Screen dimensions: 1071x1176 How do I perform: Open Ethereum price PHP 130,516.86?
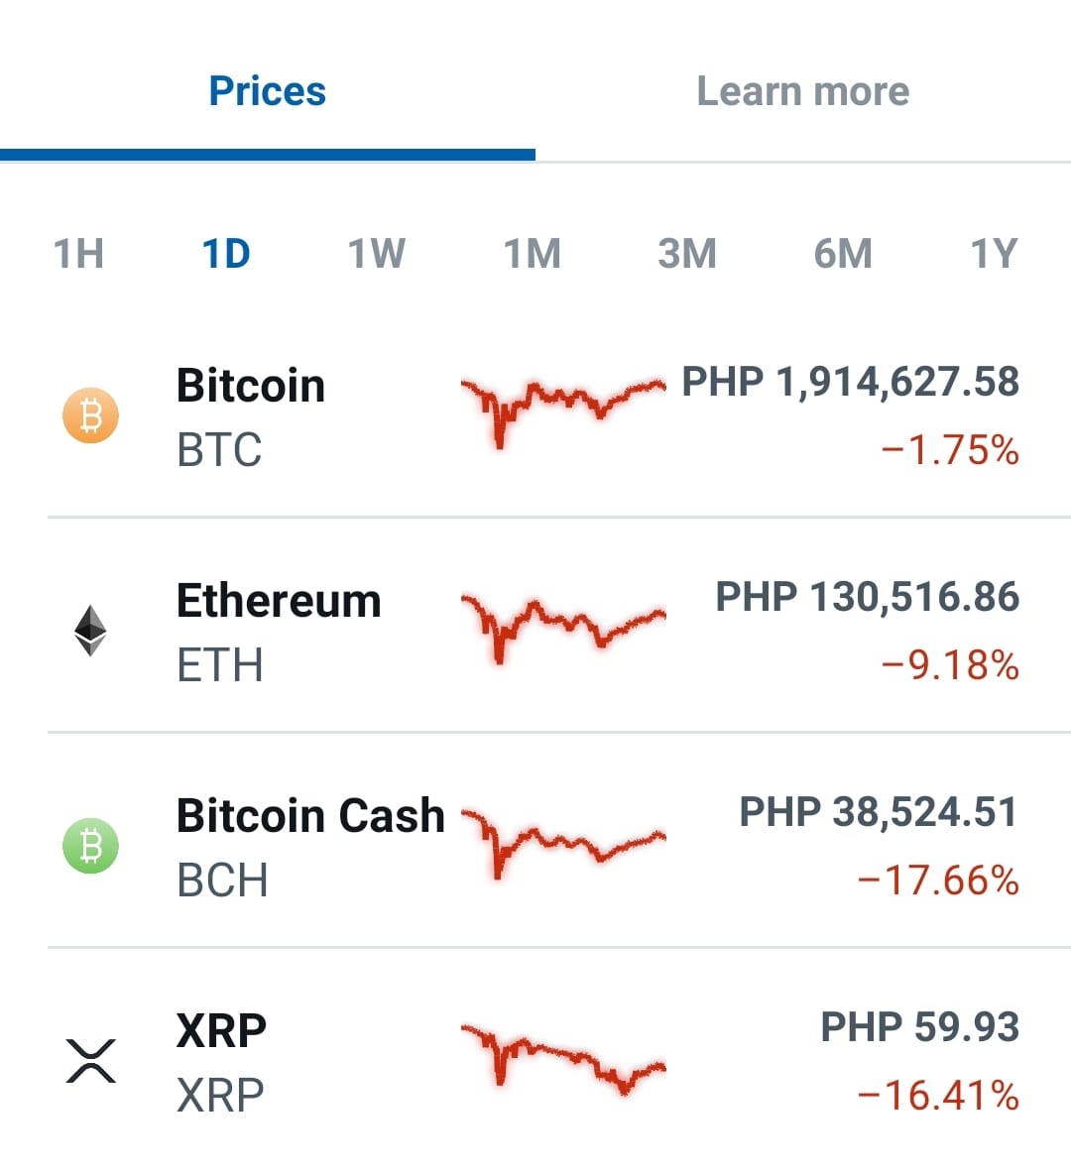click(x=868, y=597)
